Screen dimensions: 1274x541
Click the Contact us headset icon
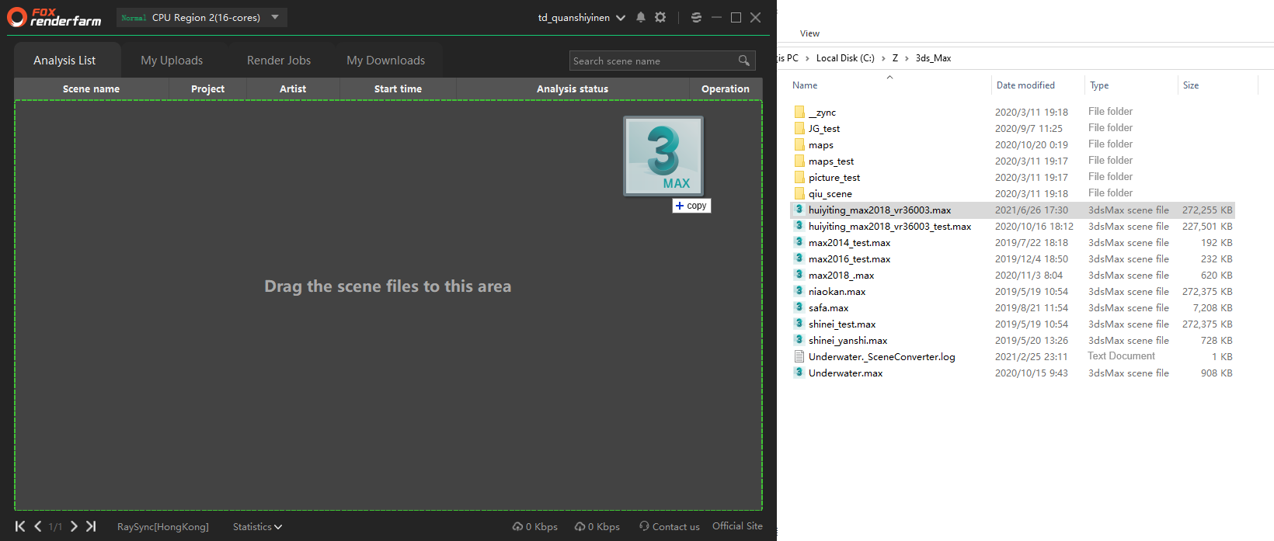point(644,525)
